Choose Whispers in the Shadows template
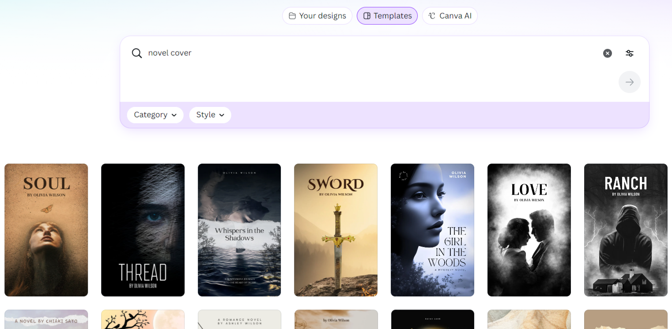Viewport: 672px width, 329px height. click(x=239, y=230)
